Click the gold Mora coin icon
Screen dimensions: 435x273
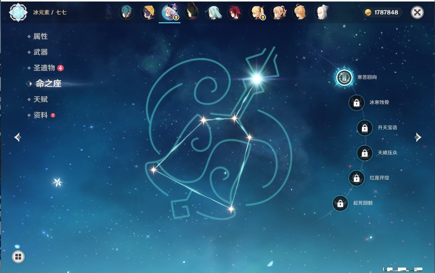coord(368,12)
